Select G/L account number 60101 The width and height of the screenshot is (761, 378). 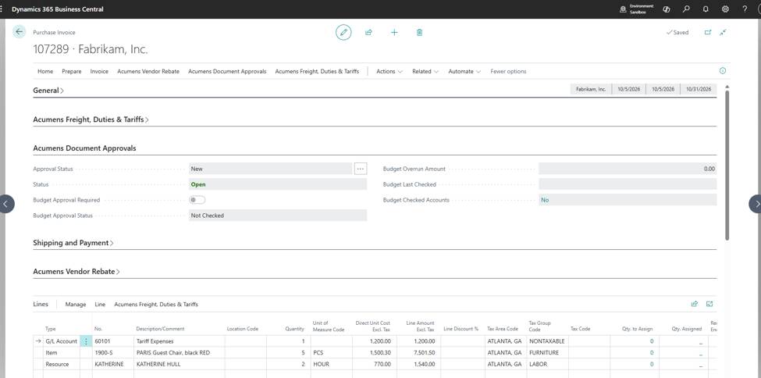pos(112,341)
